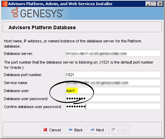Image resolution: width=165 pixels, height=139 pixels.
Task: Click the 'Database user password:' label
Action: pyautogui.click(x=26, y=99)
